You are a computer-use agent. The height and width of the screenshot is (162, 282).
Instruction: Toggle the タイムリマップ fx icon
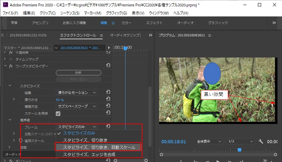[11, 59]
